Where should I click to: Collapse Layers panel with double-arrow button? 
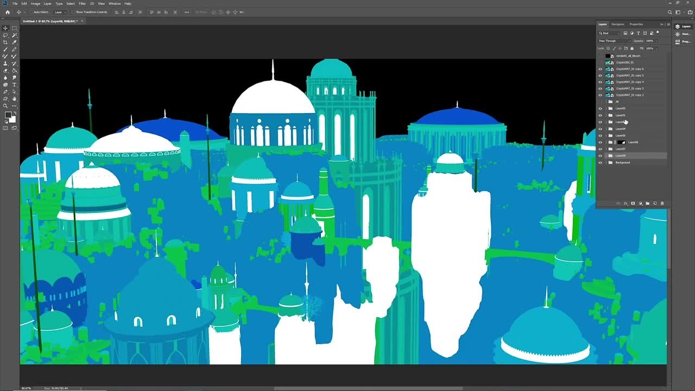(662, 24)
